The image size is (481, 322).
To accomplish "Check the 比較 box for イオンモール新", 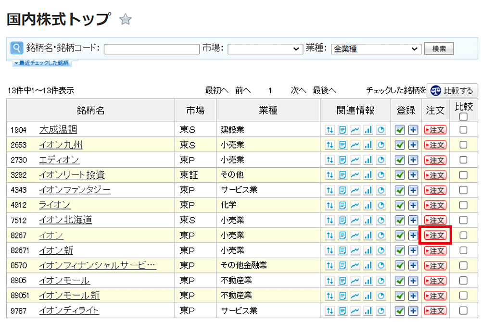I will (464, 296).
